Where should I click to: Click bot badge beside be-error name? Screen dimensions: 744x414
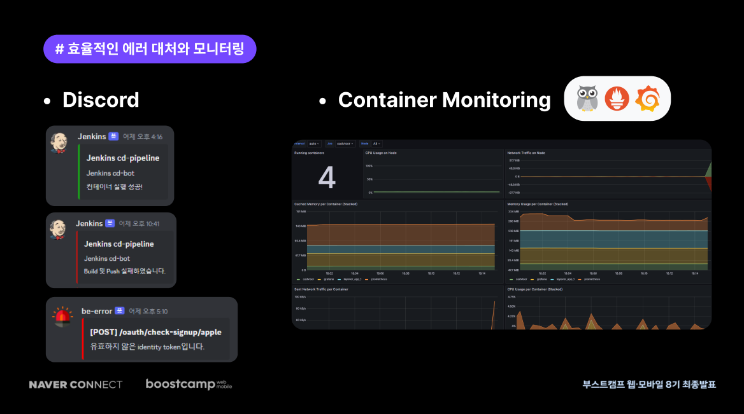pos(120,311)
